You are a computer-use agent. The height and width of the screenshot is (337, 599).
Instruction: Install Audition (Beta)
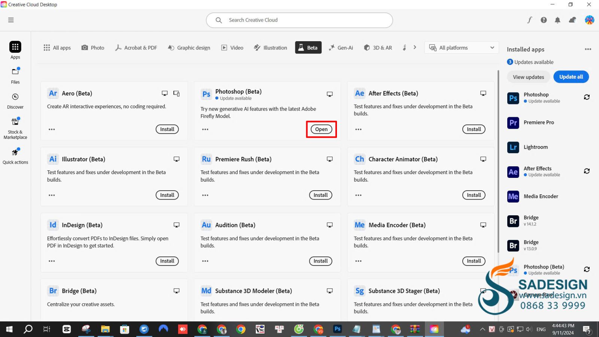click(320, 261)
